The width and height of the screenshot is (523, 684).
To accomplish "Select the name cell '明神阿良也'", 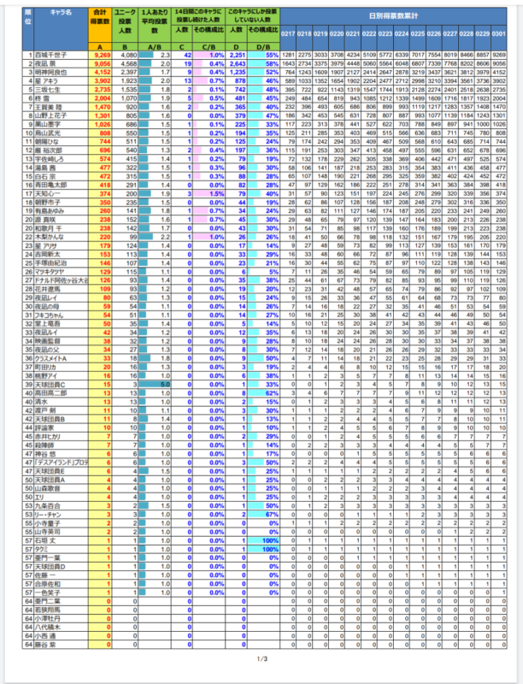I will [61, 73].
